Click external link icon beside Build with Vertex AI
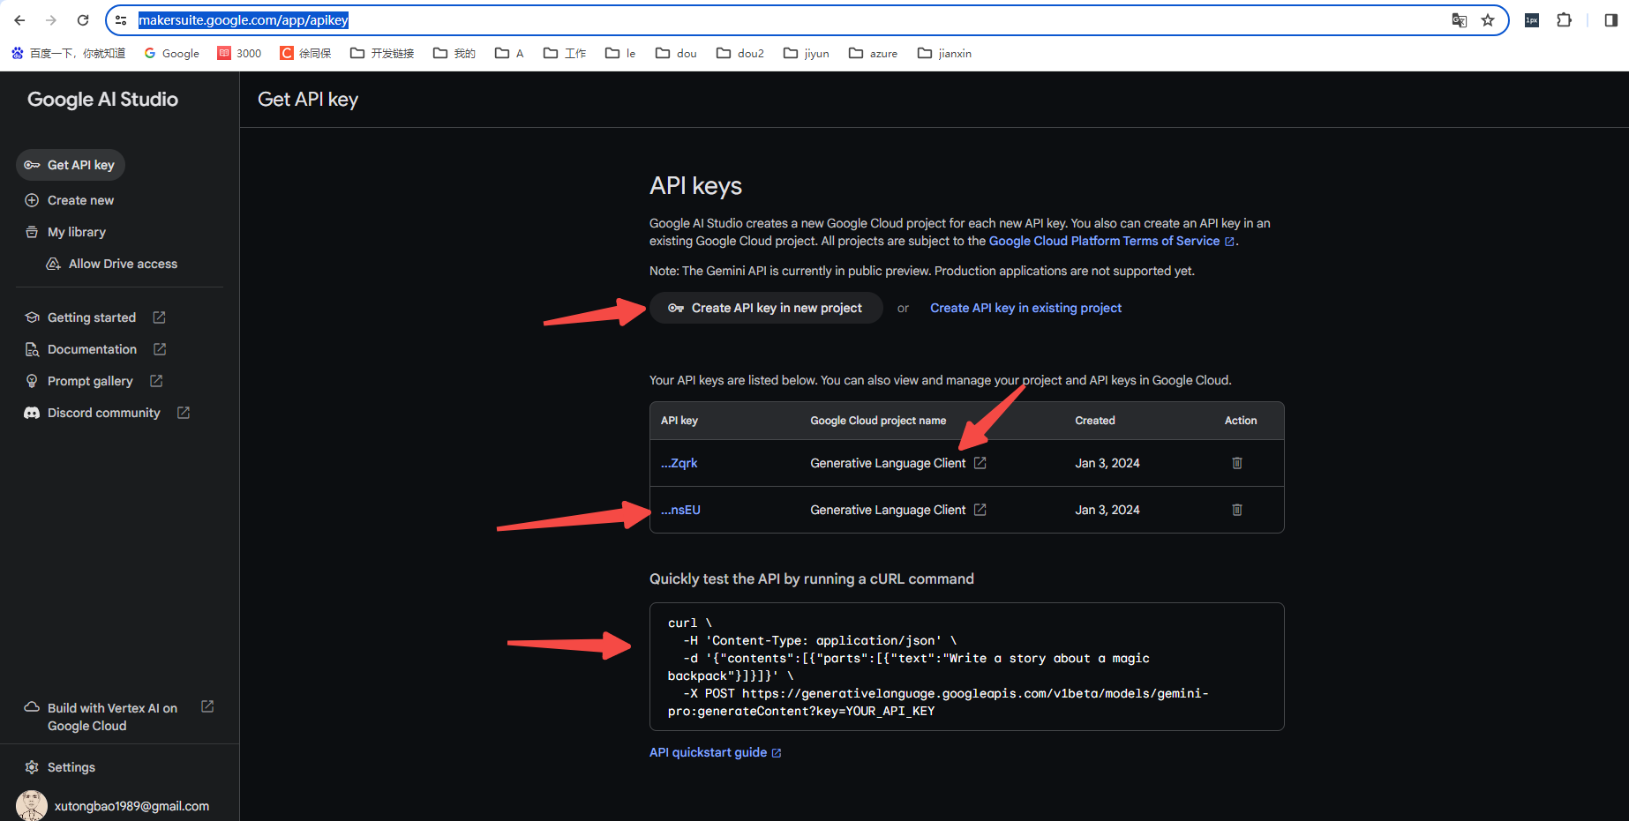The height and width of the screenshot is (821, 1629). (x=207, y=706)
